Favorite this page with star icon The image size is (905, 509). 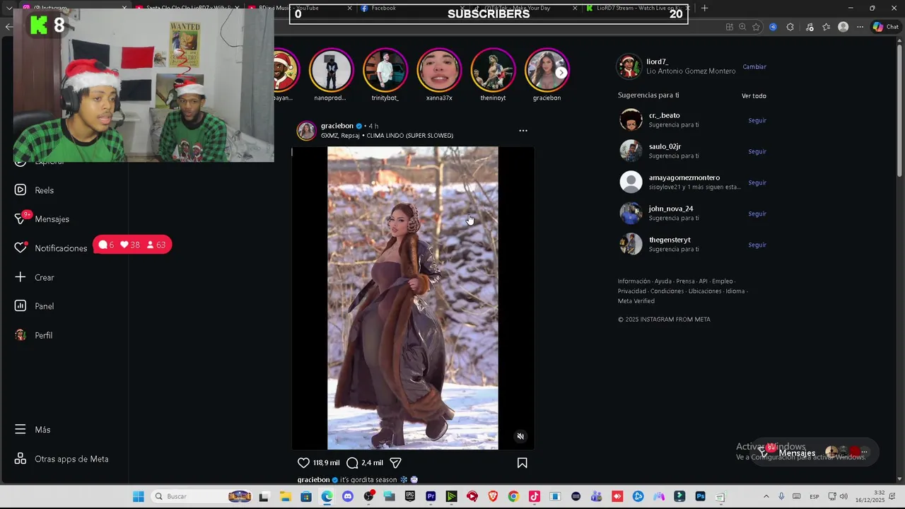pos(756,27)
